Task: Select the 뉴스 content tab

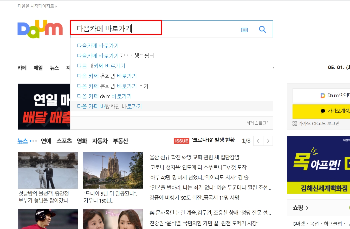Action: pos(23,141)
